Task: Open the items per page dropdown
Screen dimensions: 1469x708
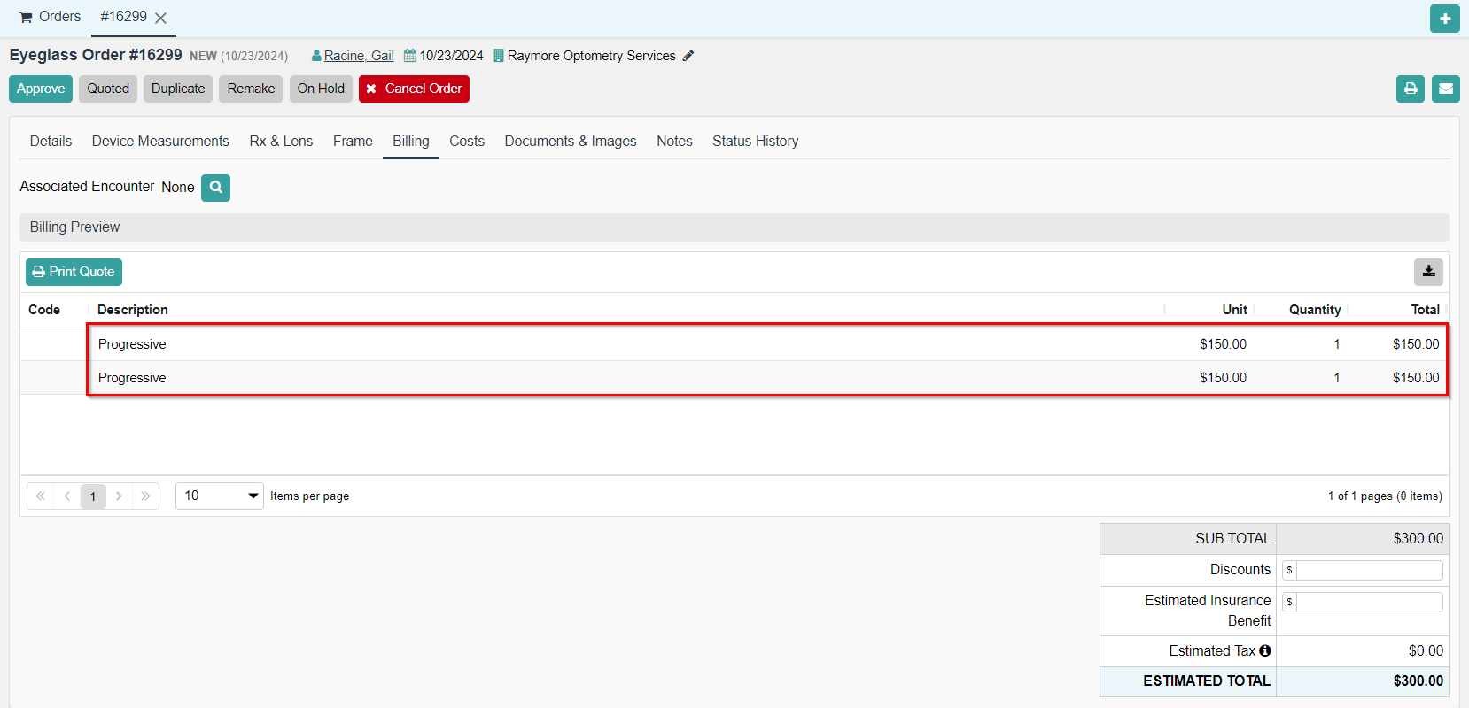Action: [x=219, y=496]
